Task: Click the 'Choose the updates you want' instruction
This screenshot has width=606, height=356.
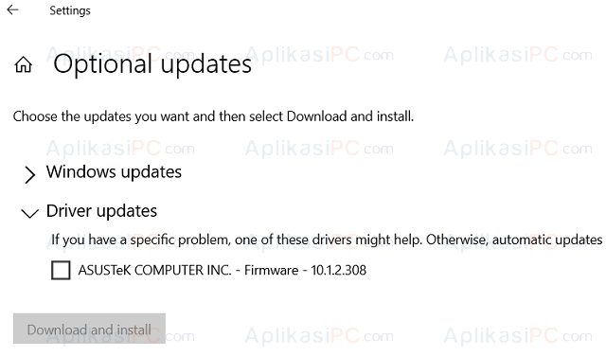Action: pyautogui.click(x=213, y=116)
